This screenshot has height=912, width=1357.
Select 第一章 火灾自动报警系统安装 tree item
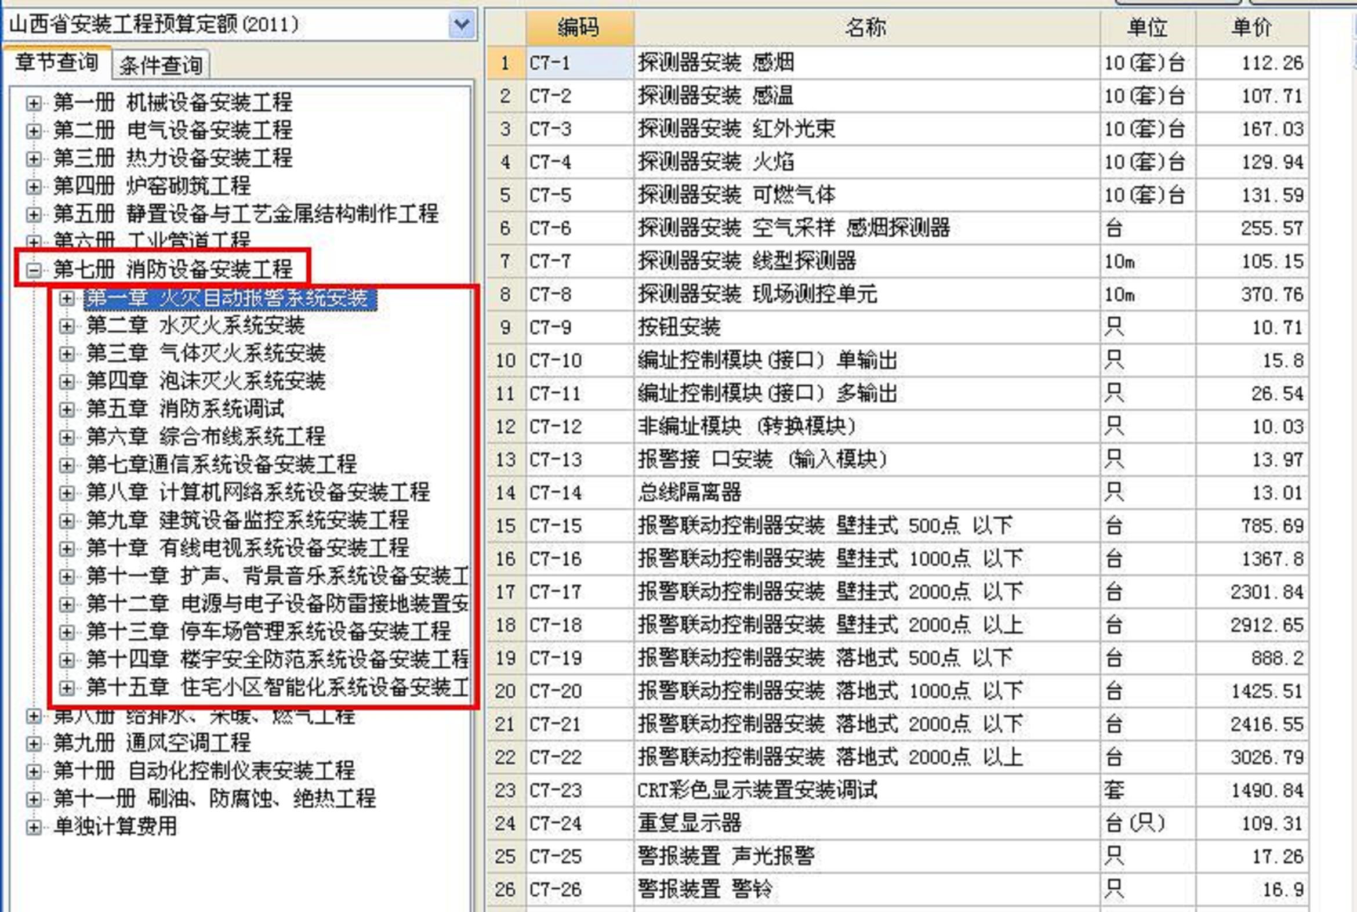point(230,298)
